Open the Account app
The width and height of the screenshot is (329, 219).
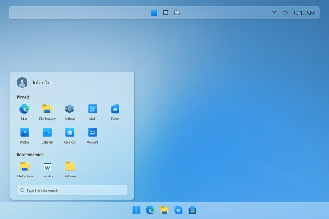[x=93, y=132]
